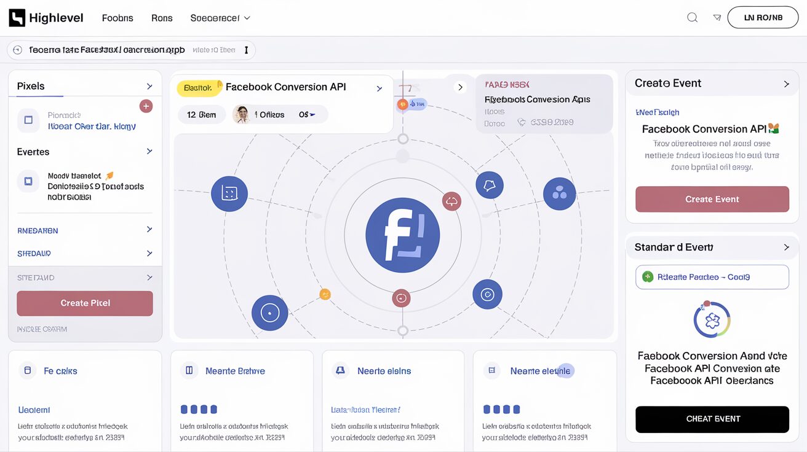Screen dimensions: 807x452
Task: Expand the Pixels section chevron
Action: coord(149,86)
